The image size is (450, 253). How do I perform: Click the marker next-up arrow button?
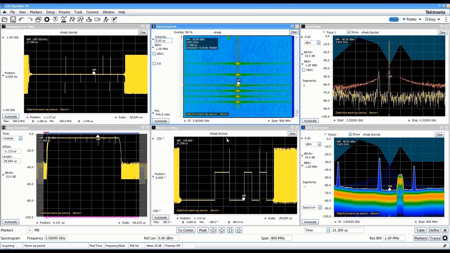239,230
